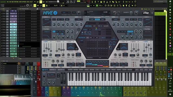Open the ARP/SEQ hexagon view
The image size is (173, 97).
(x=88, y=26)
